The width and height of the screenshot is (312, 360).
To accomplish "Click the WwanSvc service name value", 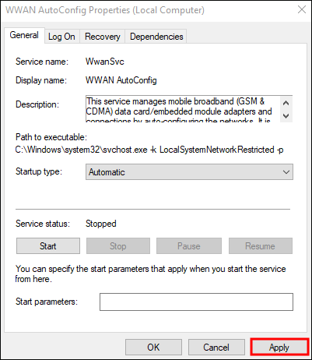I will point(105,62).
